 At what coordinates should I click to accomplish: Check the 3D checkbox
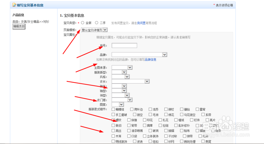click(x=197, y=126)
